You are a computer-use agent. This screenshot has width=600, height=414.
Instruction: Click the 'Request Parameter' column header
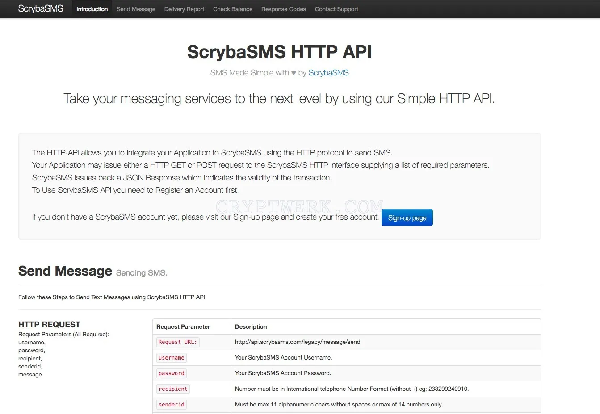(x=183, y=326)
